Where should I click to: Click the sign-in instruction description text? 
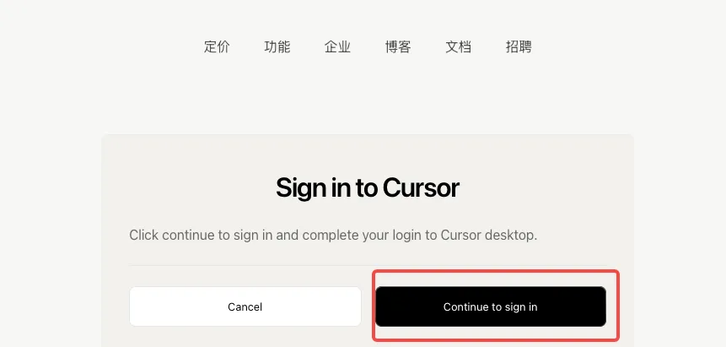333,236
